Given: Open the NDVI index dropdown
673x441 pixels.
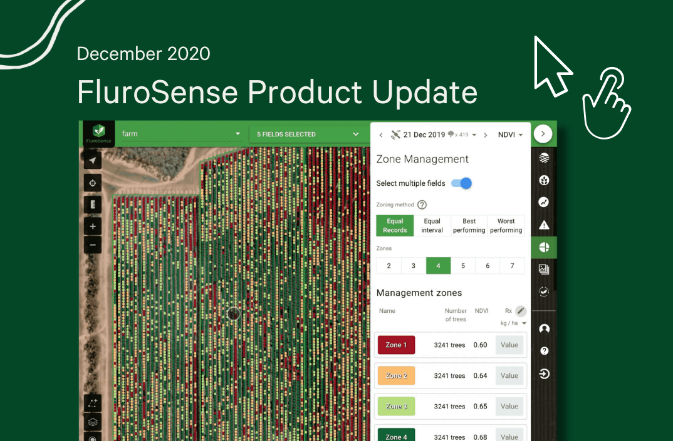Looking at the screenshot, I should 510,134.
